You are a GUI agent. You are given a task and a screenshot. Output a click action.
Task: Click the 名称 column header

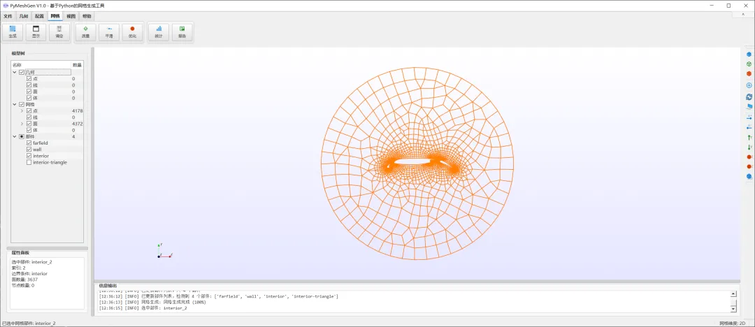(41, 64)
